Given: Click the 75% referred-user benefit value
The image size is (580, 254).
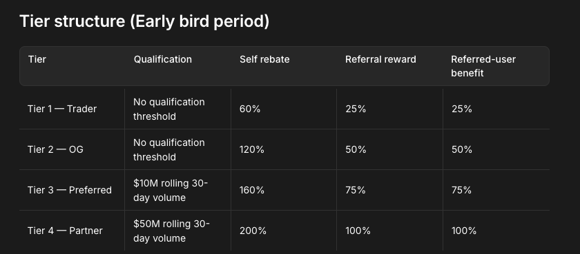Looking at the screenshot, I should click(462, 190).
